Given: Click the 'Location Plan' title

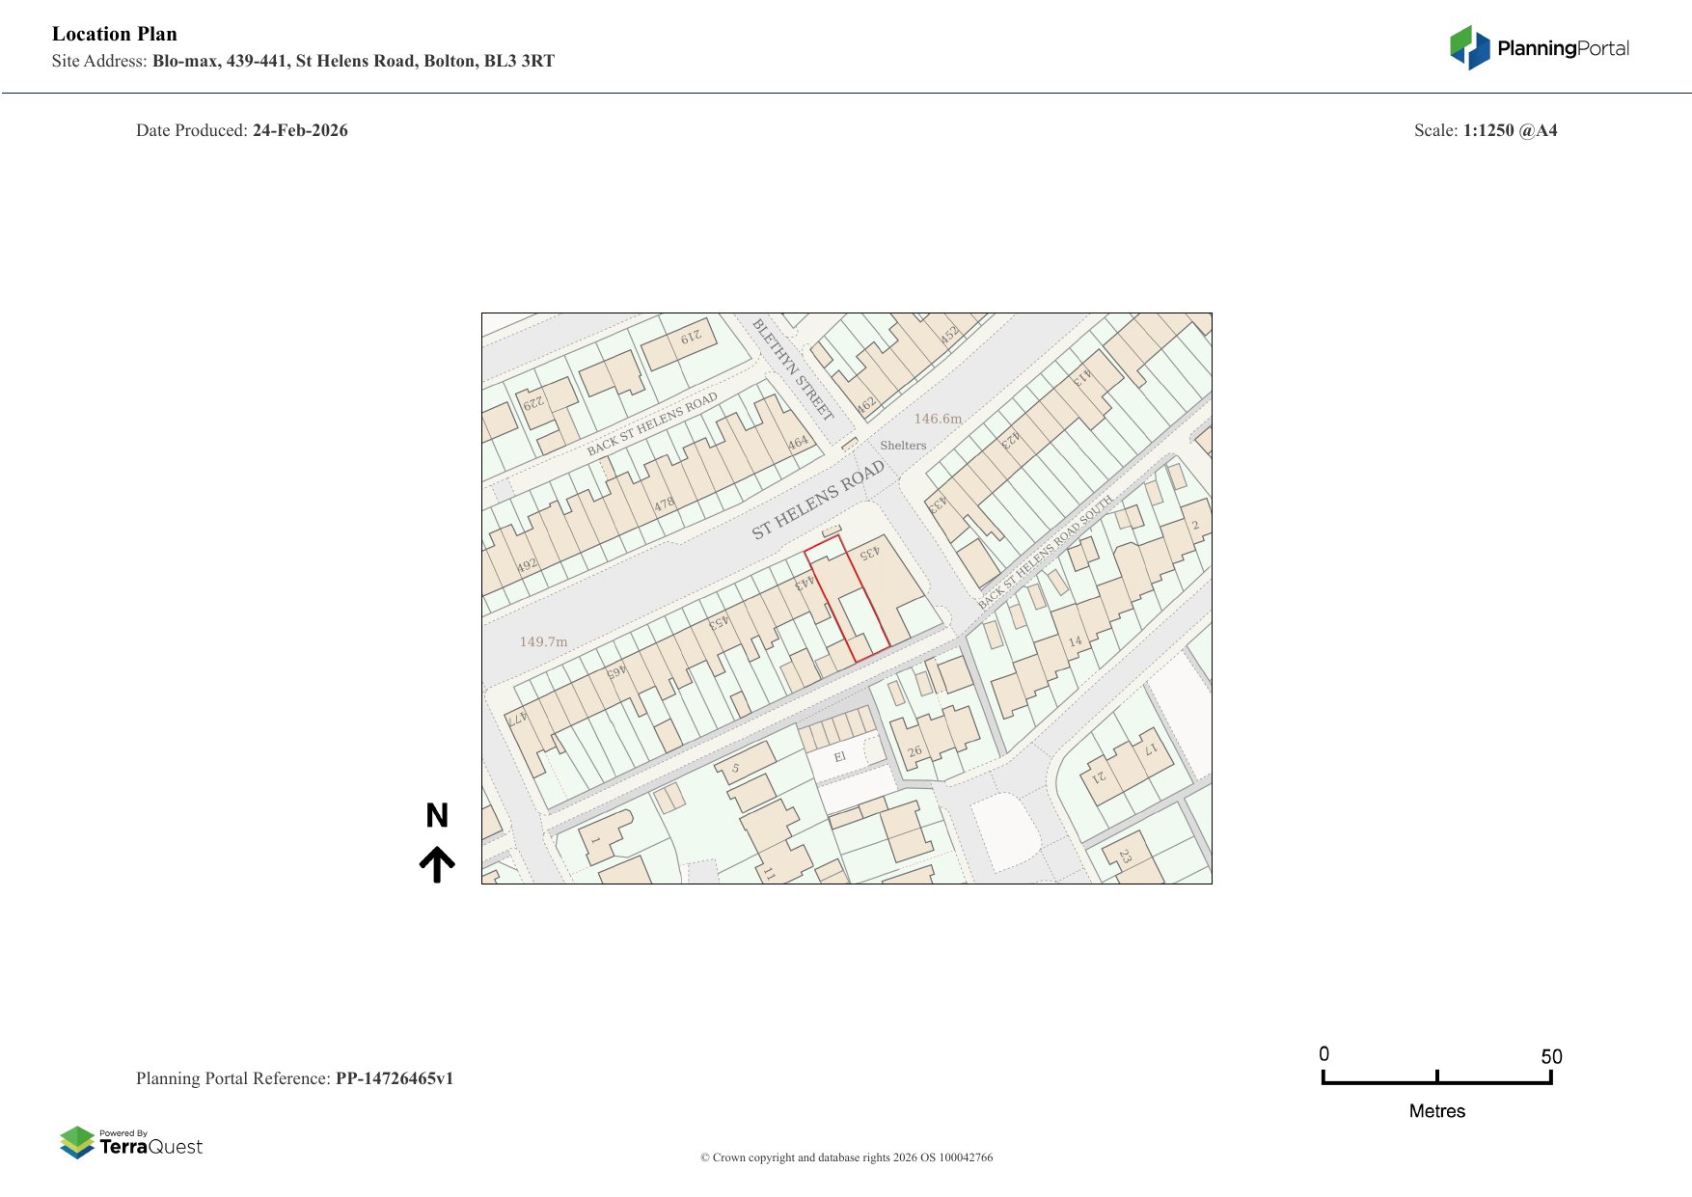Looking at the screenshot, I should (115, 34).
